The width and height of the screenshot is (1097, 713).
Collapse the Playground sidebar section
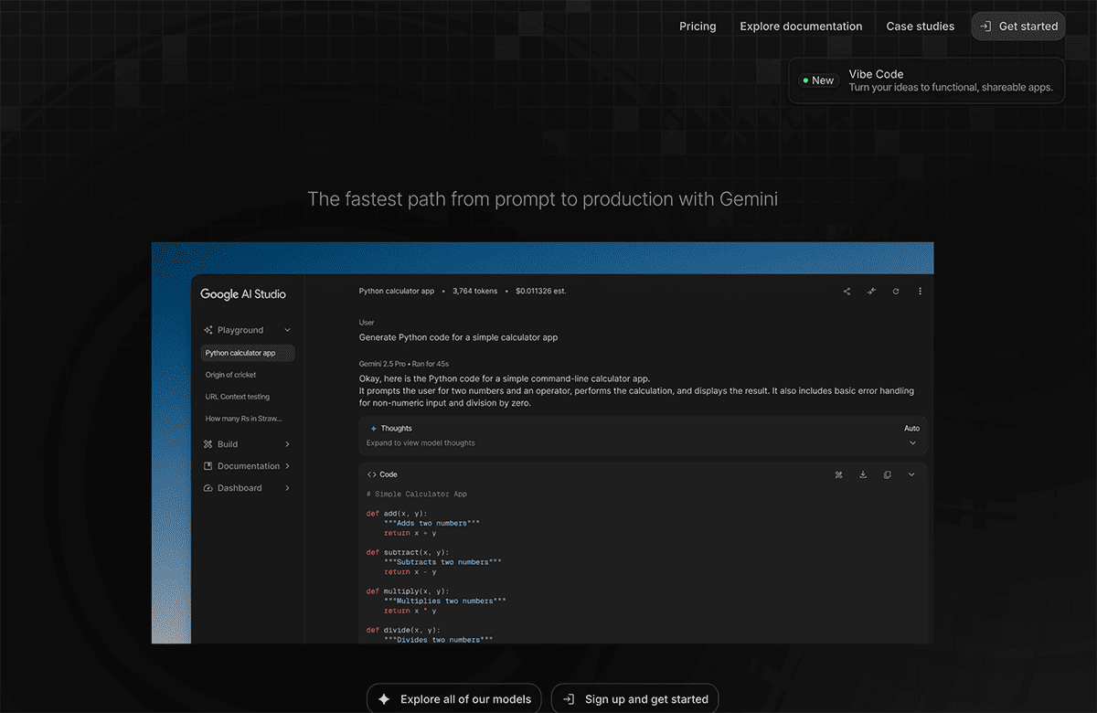pos(287,330)
